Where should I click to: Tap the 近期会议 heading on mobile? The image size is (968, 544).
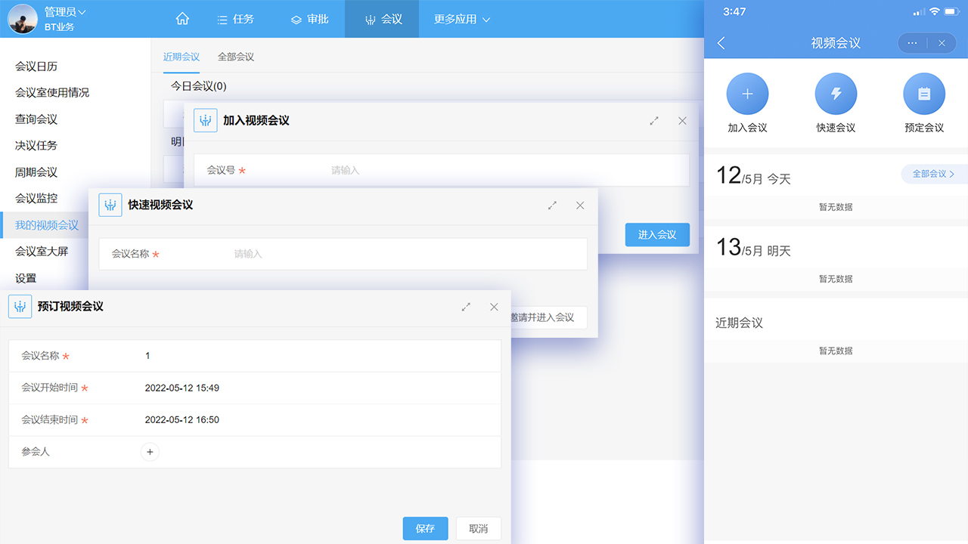[740, 323]
